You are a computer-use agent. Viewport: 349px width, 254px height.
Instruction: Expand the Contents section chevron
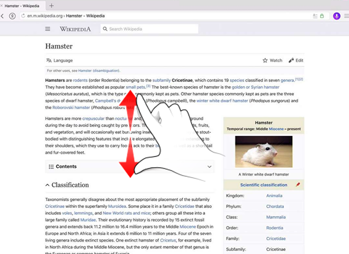click(209, 167)
